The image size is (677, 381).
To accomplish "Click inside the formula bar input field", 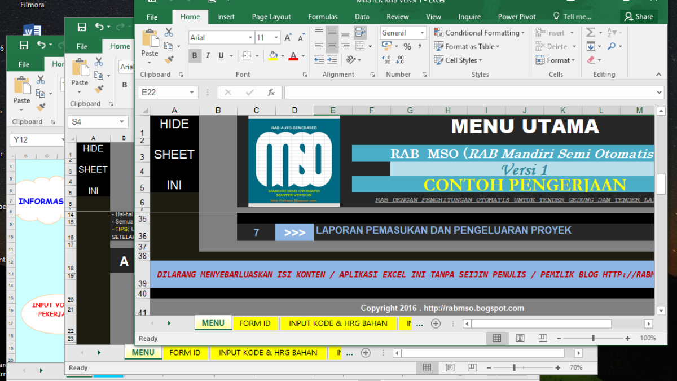I will click(468, 93).
